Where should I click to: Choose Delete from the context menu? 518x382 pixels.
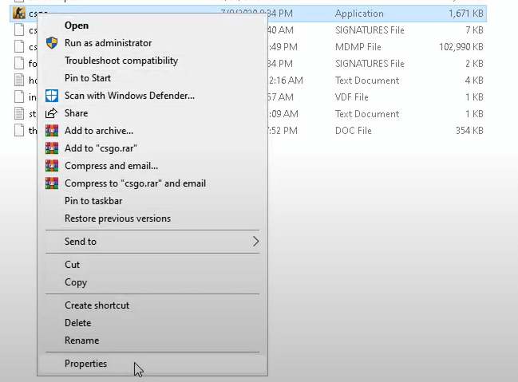click(x=152, y=323)
